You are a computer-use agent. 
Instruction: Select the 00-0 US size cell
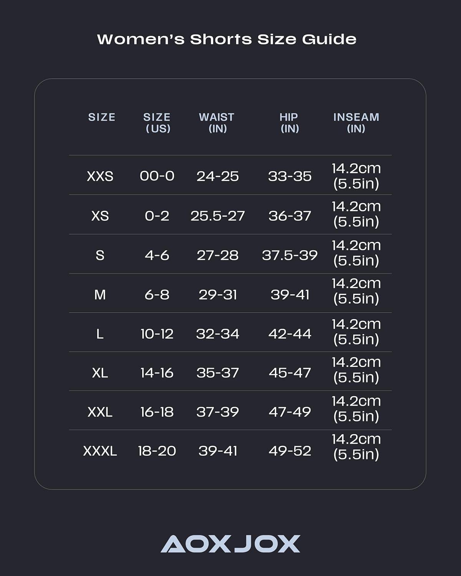pyautogui.click(x=157, y=176)
